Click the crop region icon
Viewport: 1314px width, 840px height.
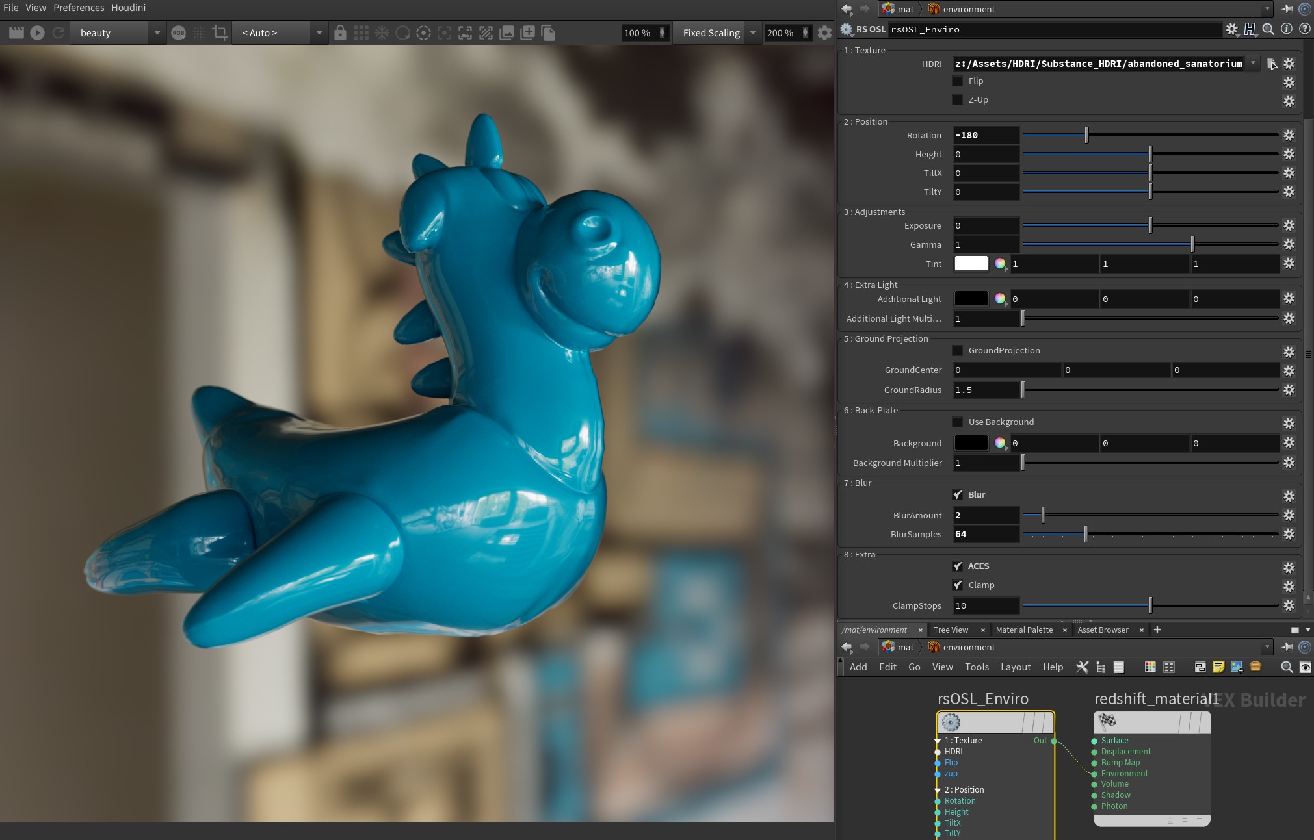[220, 32]
